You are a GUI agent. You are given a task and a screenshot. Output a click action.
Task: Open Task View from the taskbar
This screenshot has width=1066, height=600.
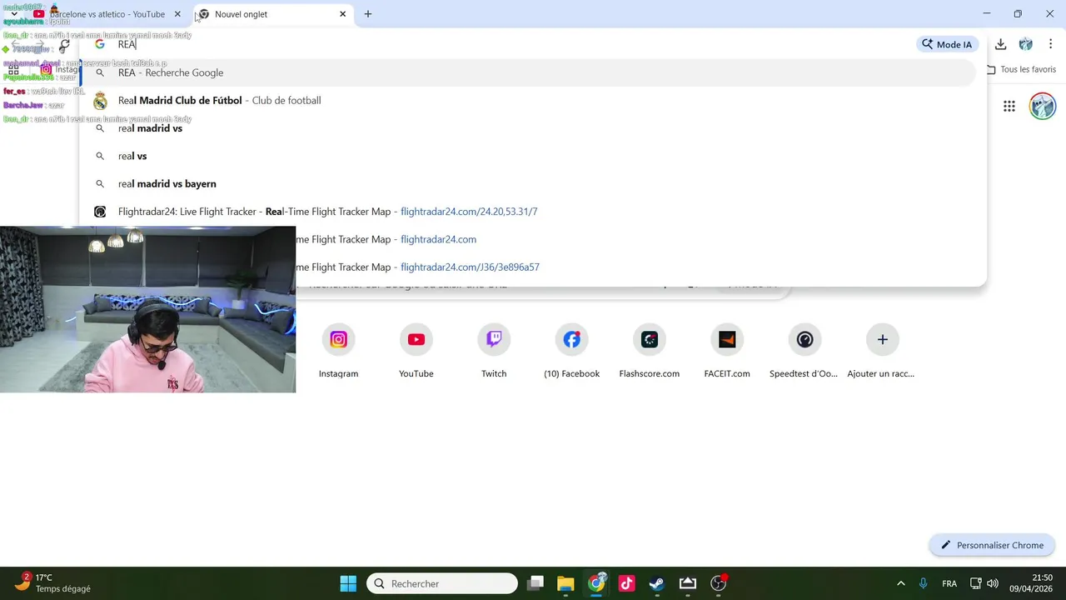click(535, 583)
